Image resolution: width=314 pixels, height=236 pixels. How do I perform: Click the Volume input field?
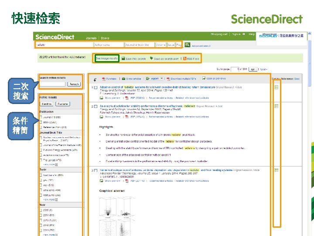click(x=161, y=45)
